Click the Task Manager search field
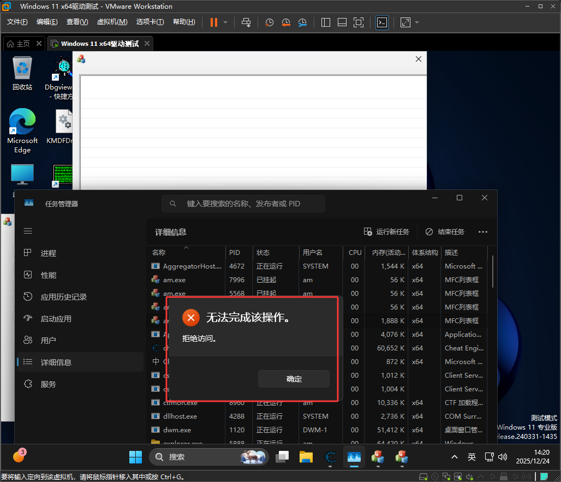Image resolution: width=561 pixels, height=482 pixels. coord(243,204)
